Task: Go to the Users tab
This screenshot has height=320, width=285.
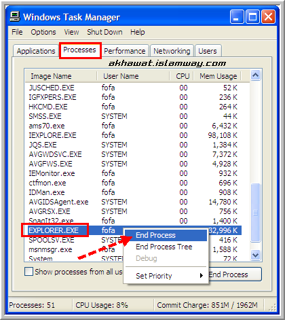Action: (208, 51)
